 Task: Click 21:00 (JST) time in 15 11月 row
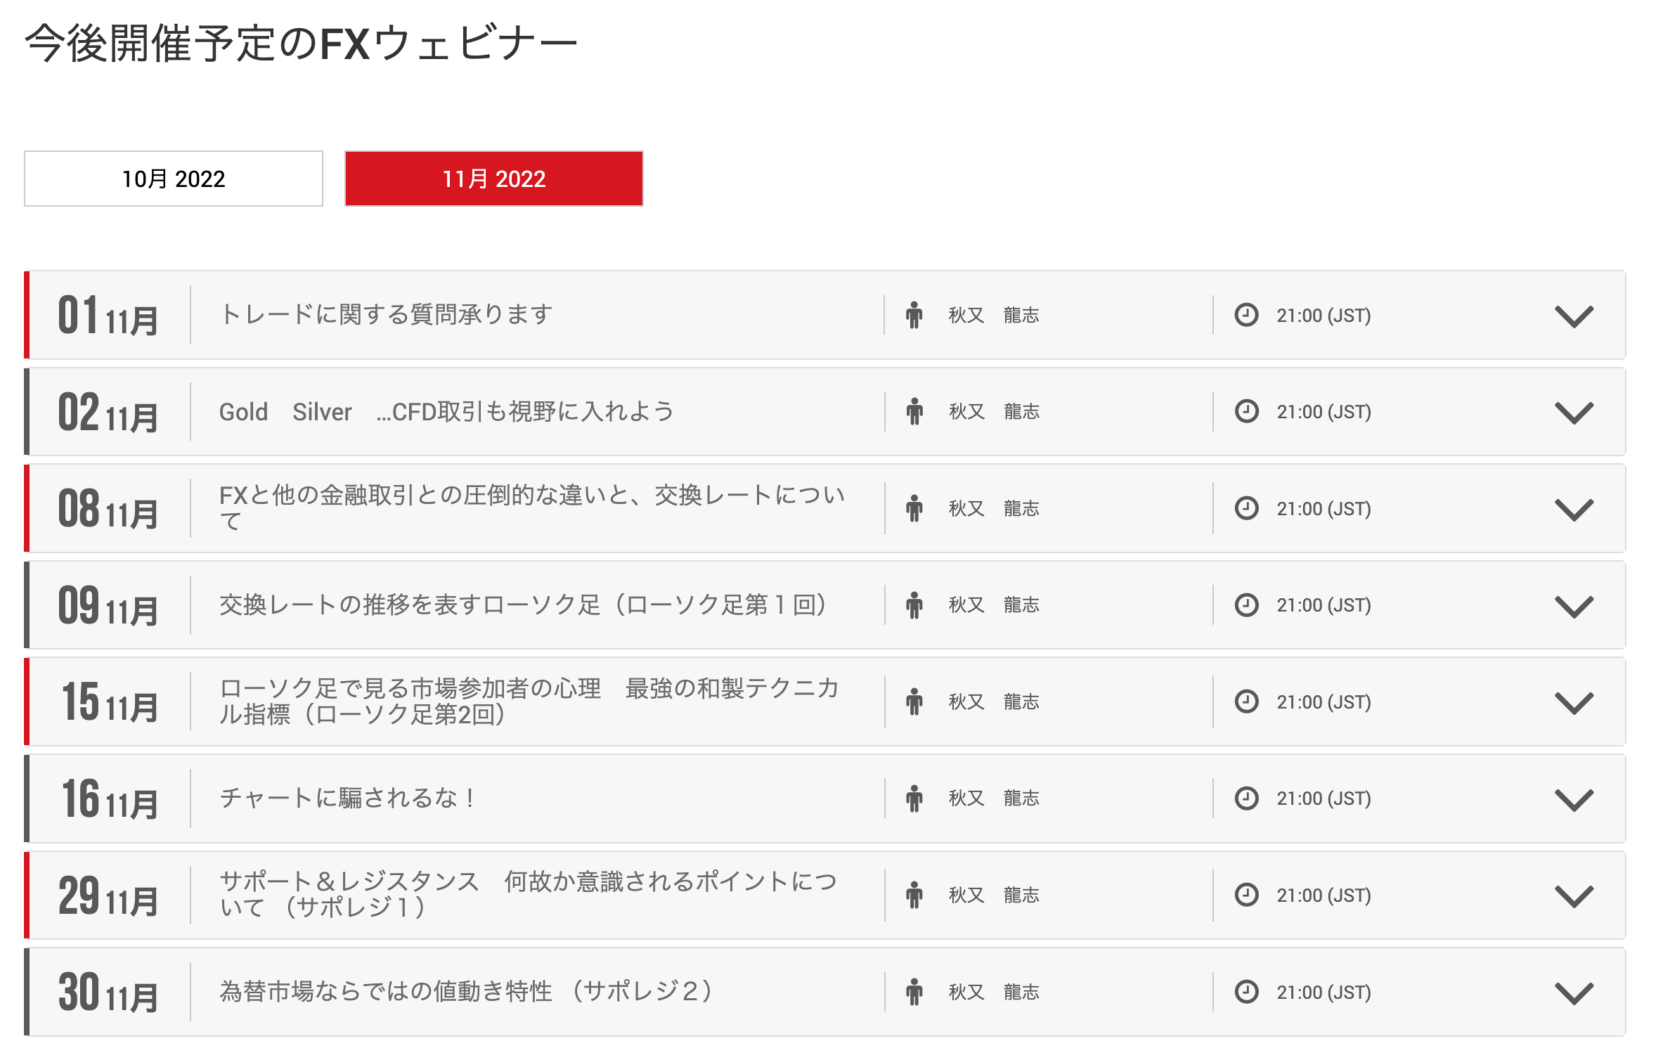coord(1324,702)
